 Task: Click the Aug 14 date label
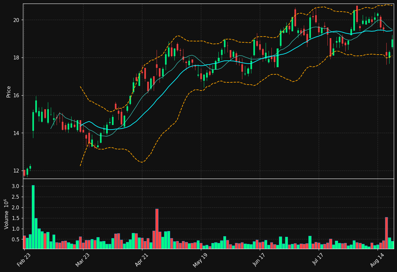click(x=378, y=260)
